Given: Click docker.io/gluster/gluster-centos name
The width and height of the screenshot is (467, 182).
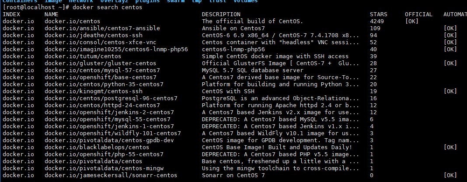Looking at the screenshot, I should pyautogui.click(x=101, y=63).
